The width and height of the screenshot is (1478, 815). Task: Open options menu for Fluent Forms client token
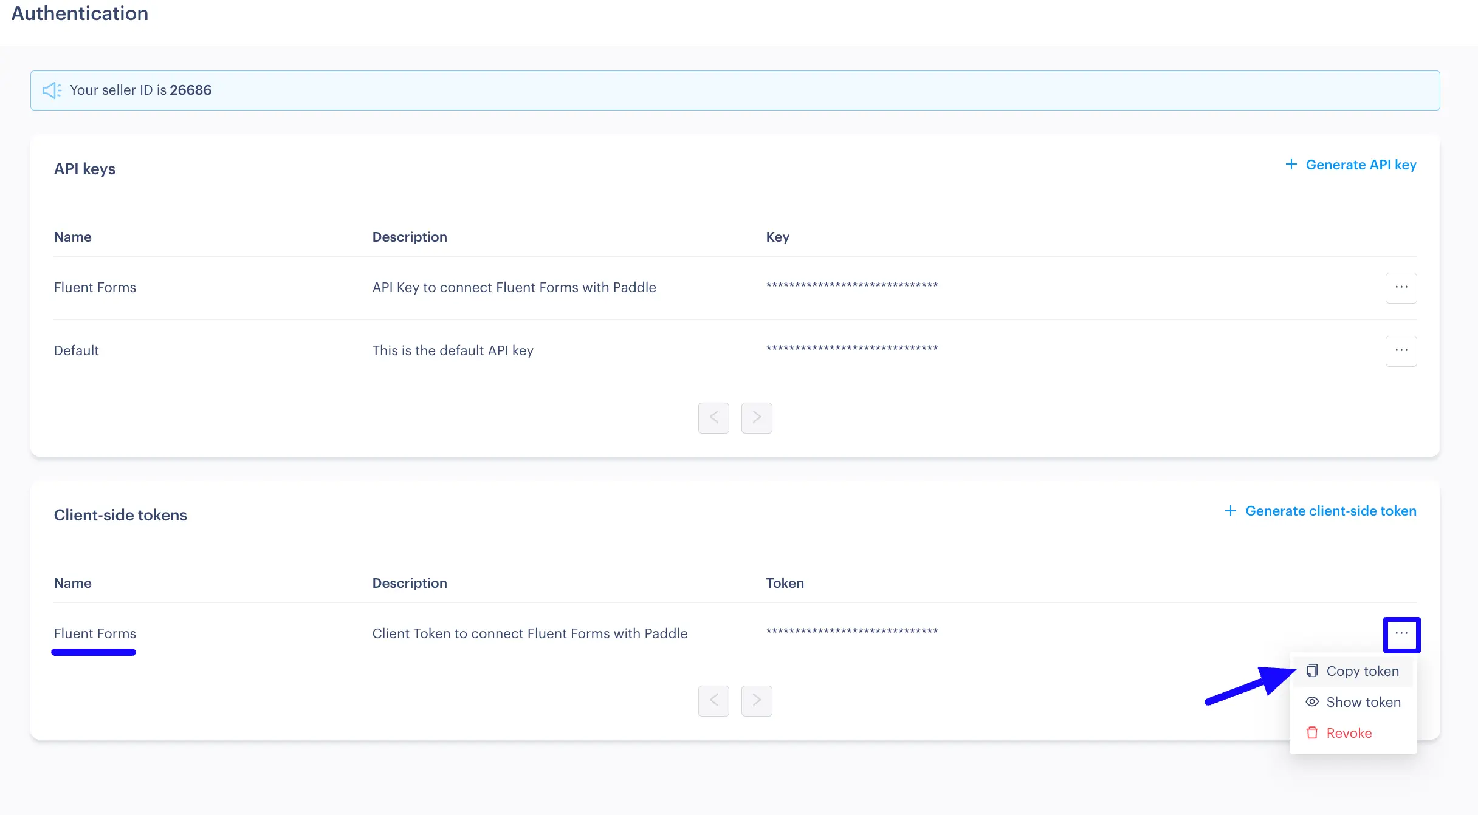[1401, 635]
